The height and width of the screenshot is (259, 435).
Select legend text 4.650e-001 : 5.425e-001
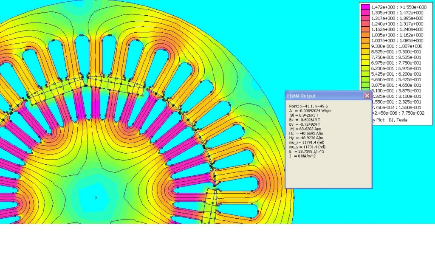396,79
